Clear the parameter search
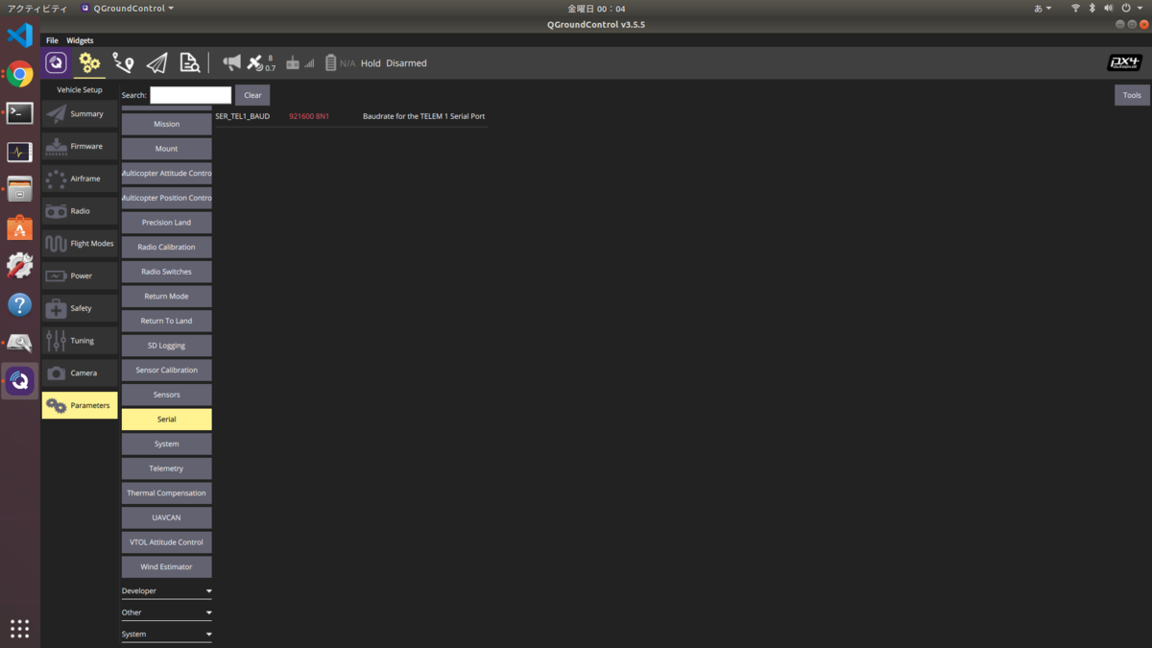Screen dimensions: 1152x648 coord(252,95)
